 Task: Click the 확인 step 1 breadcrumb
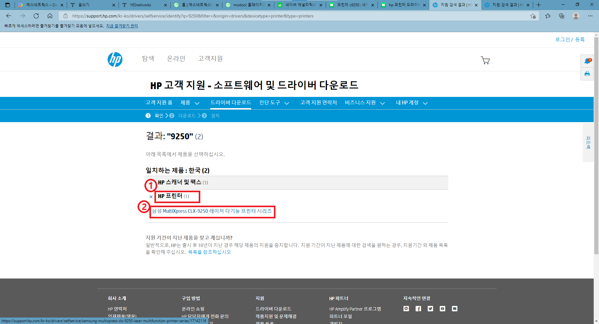(155, 116)
